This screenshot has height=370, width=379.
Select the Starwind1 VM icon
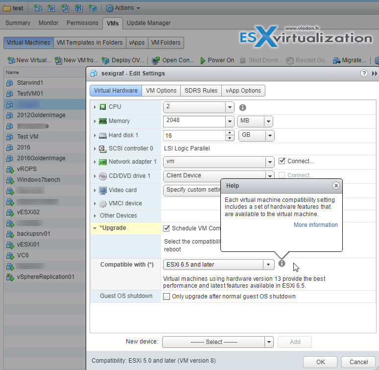coord(10,83)
